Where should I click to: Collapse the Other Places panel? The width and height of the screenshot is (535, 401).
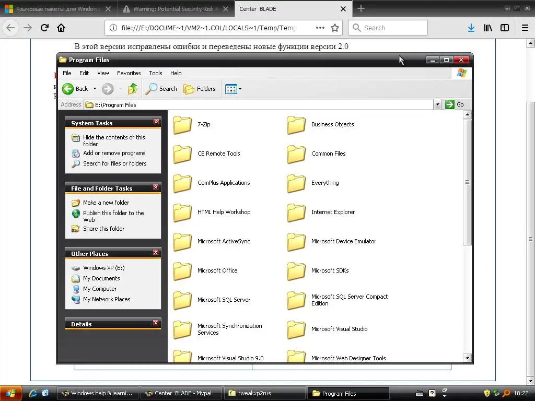[156, 252]
